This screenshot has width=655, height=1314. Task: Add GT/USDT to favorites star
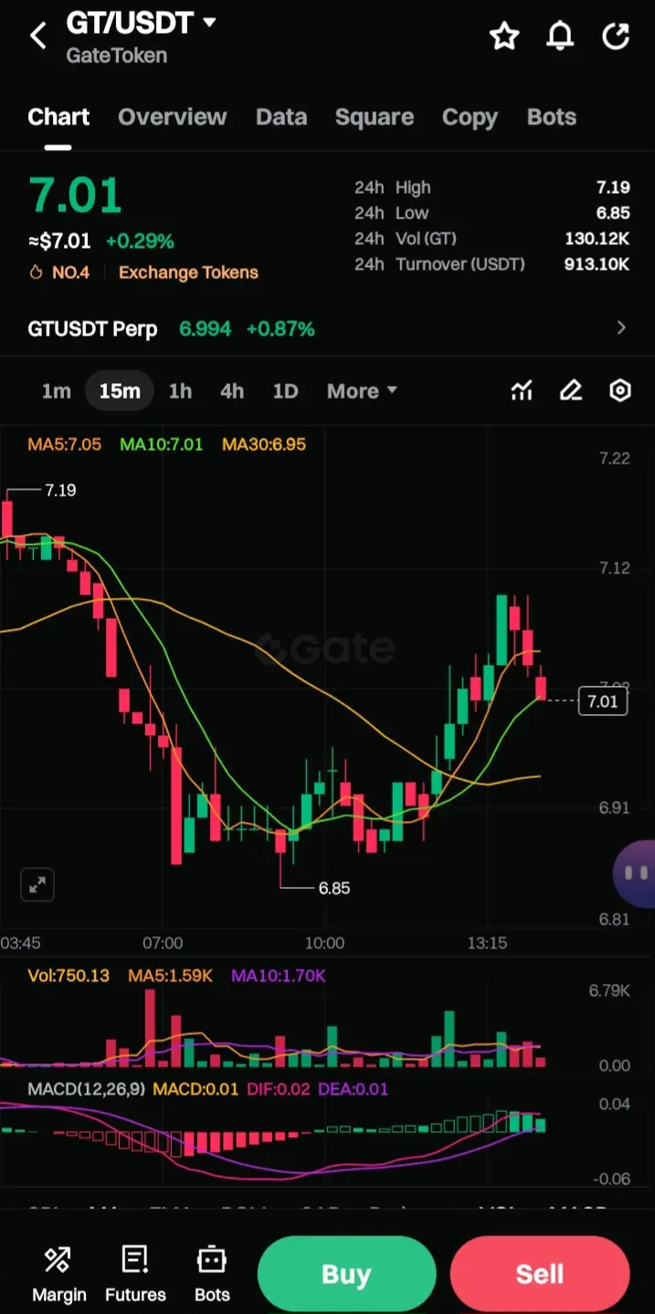click(x=504, y=37)
